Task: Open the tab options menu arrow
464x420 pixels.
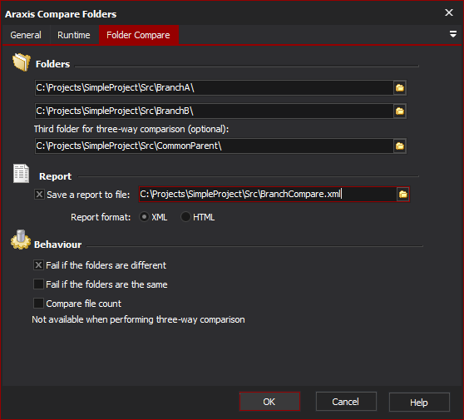Action: coord(452,34)
